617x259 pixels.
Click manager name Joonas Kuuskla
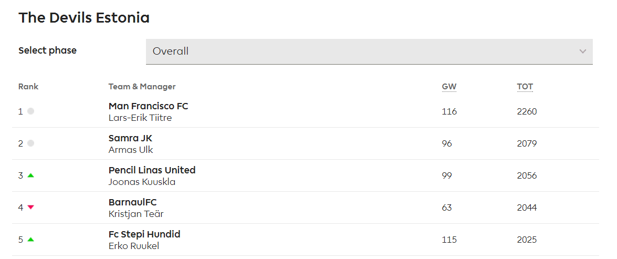142,182
